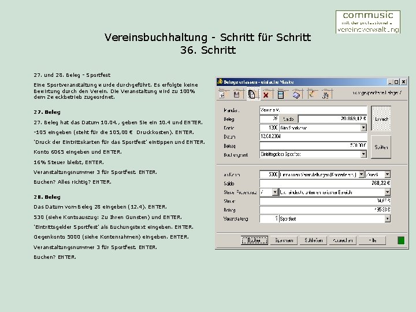416x312 pixels.
Task: Click the Schließen button
Action: pos(313,240)
